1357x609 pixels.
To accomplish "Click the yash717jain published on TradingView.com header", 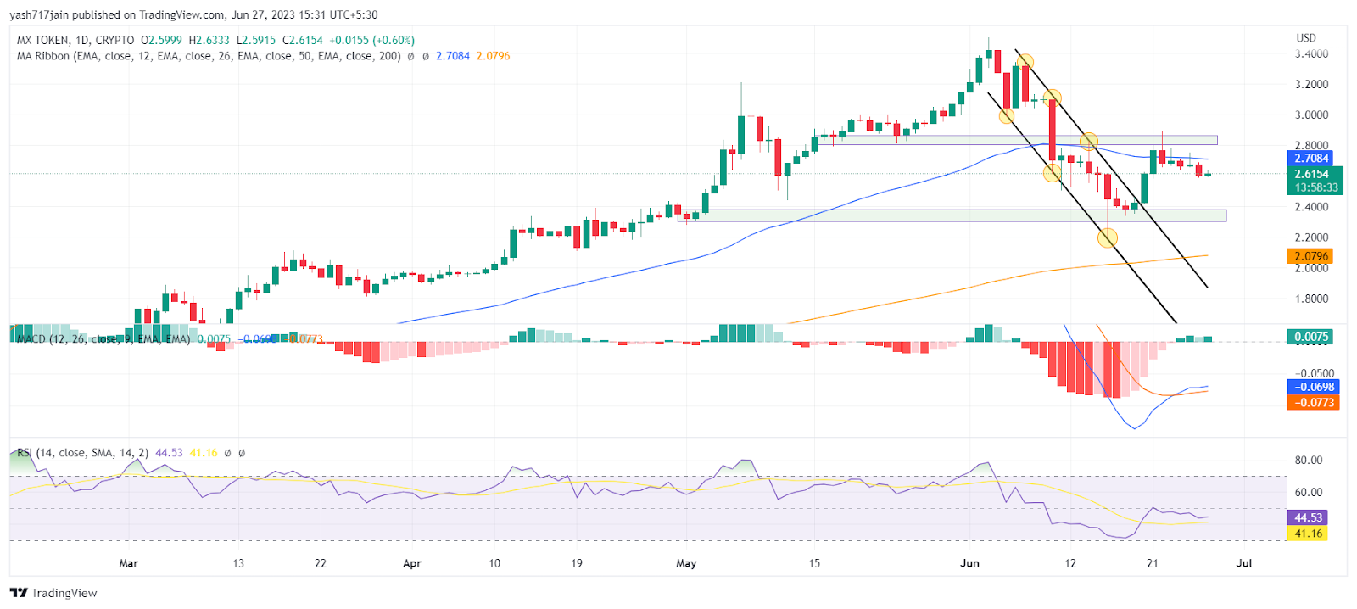I will [x=193, y=14].
